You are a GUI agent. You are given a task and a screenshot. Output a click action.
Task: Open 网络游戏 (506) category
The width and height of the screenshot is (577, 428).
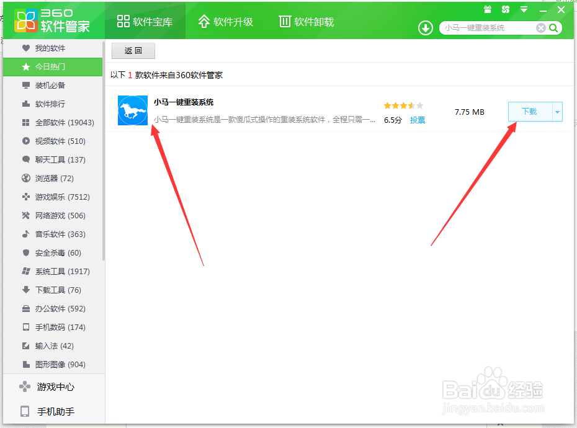(x=53, y=215)
